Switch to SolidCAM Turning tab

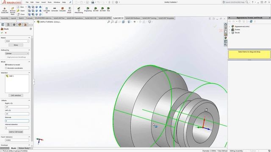pos(149,18)
